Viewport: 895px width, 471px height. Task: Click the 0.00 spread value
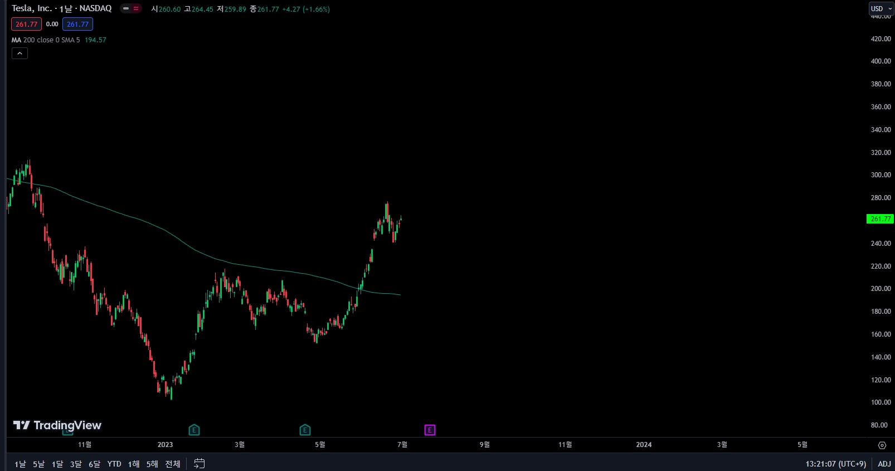52,24
